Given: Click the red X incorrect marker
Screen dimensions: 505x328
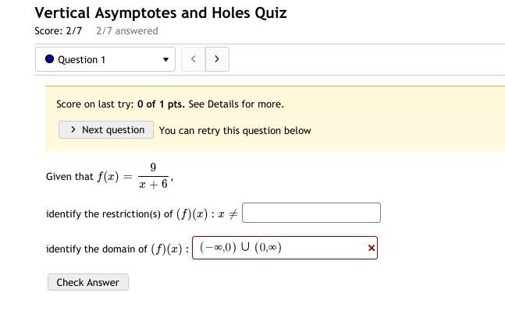Looking at the screenshot, I should pos(372,248).
